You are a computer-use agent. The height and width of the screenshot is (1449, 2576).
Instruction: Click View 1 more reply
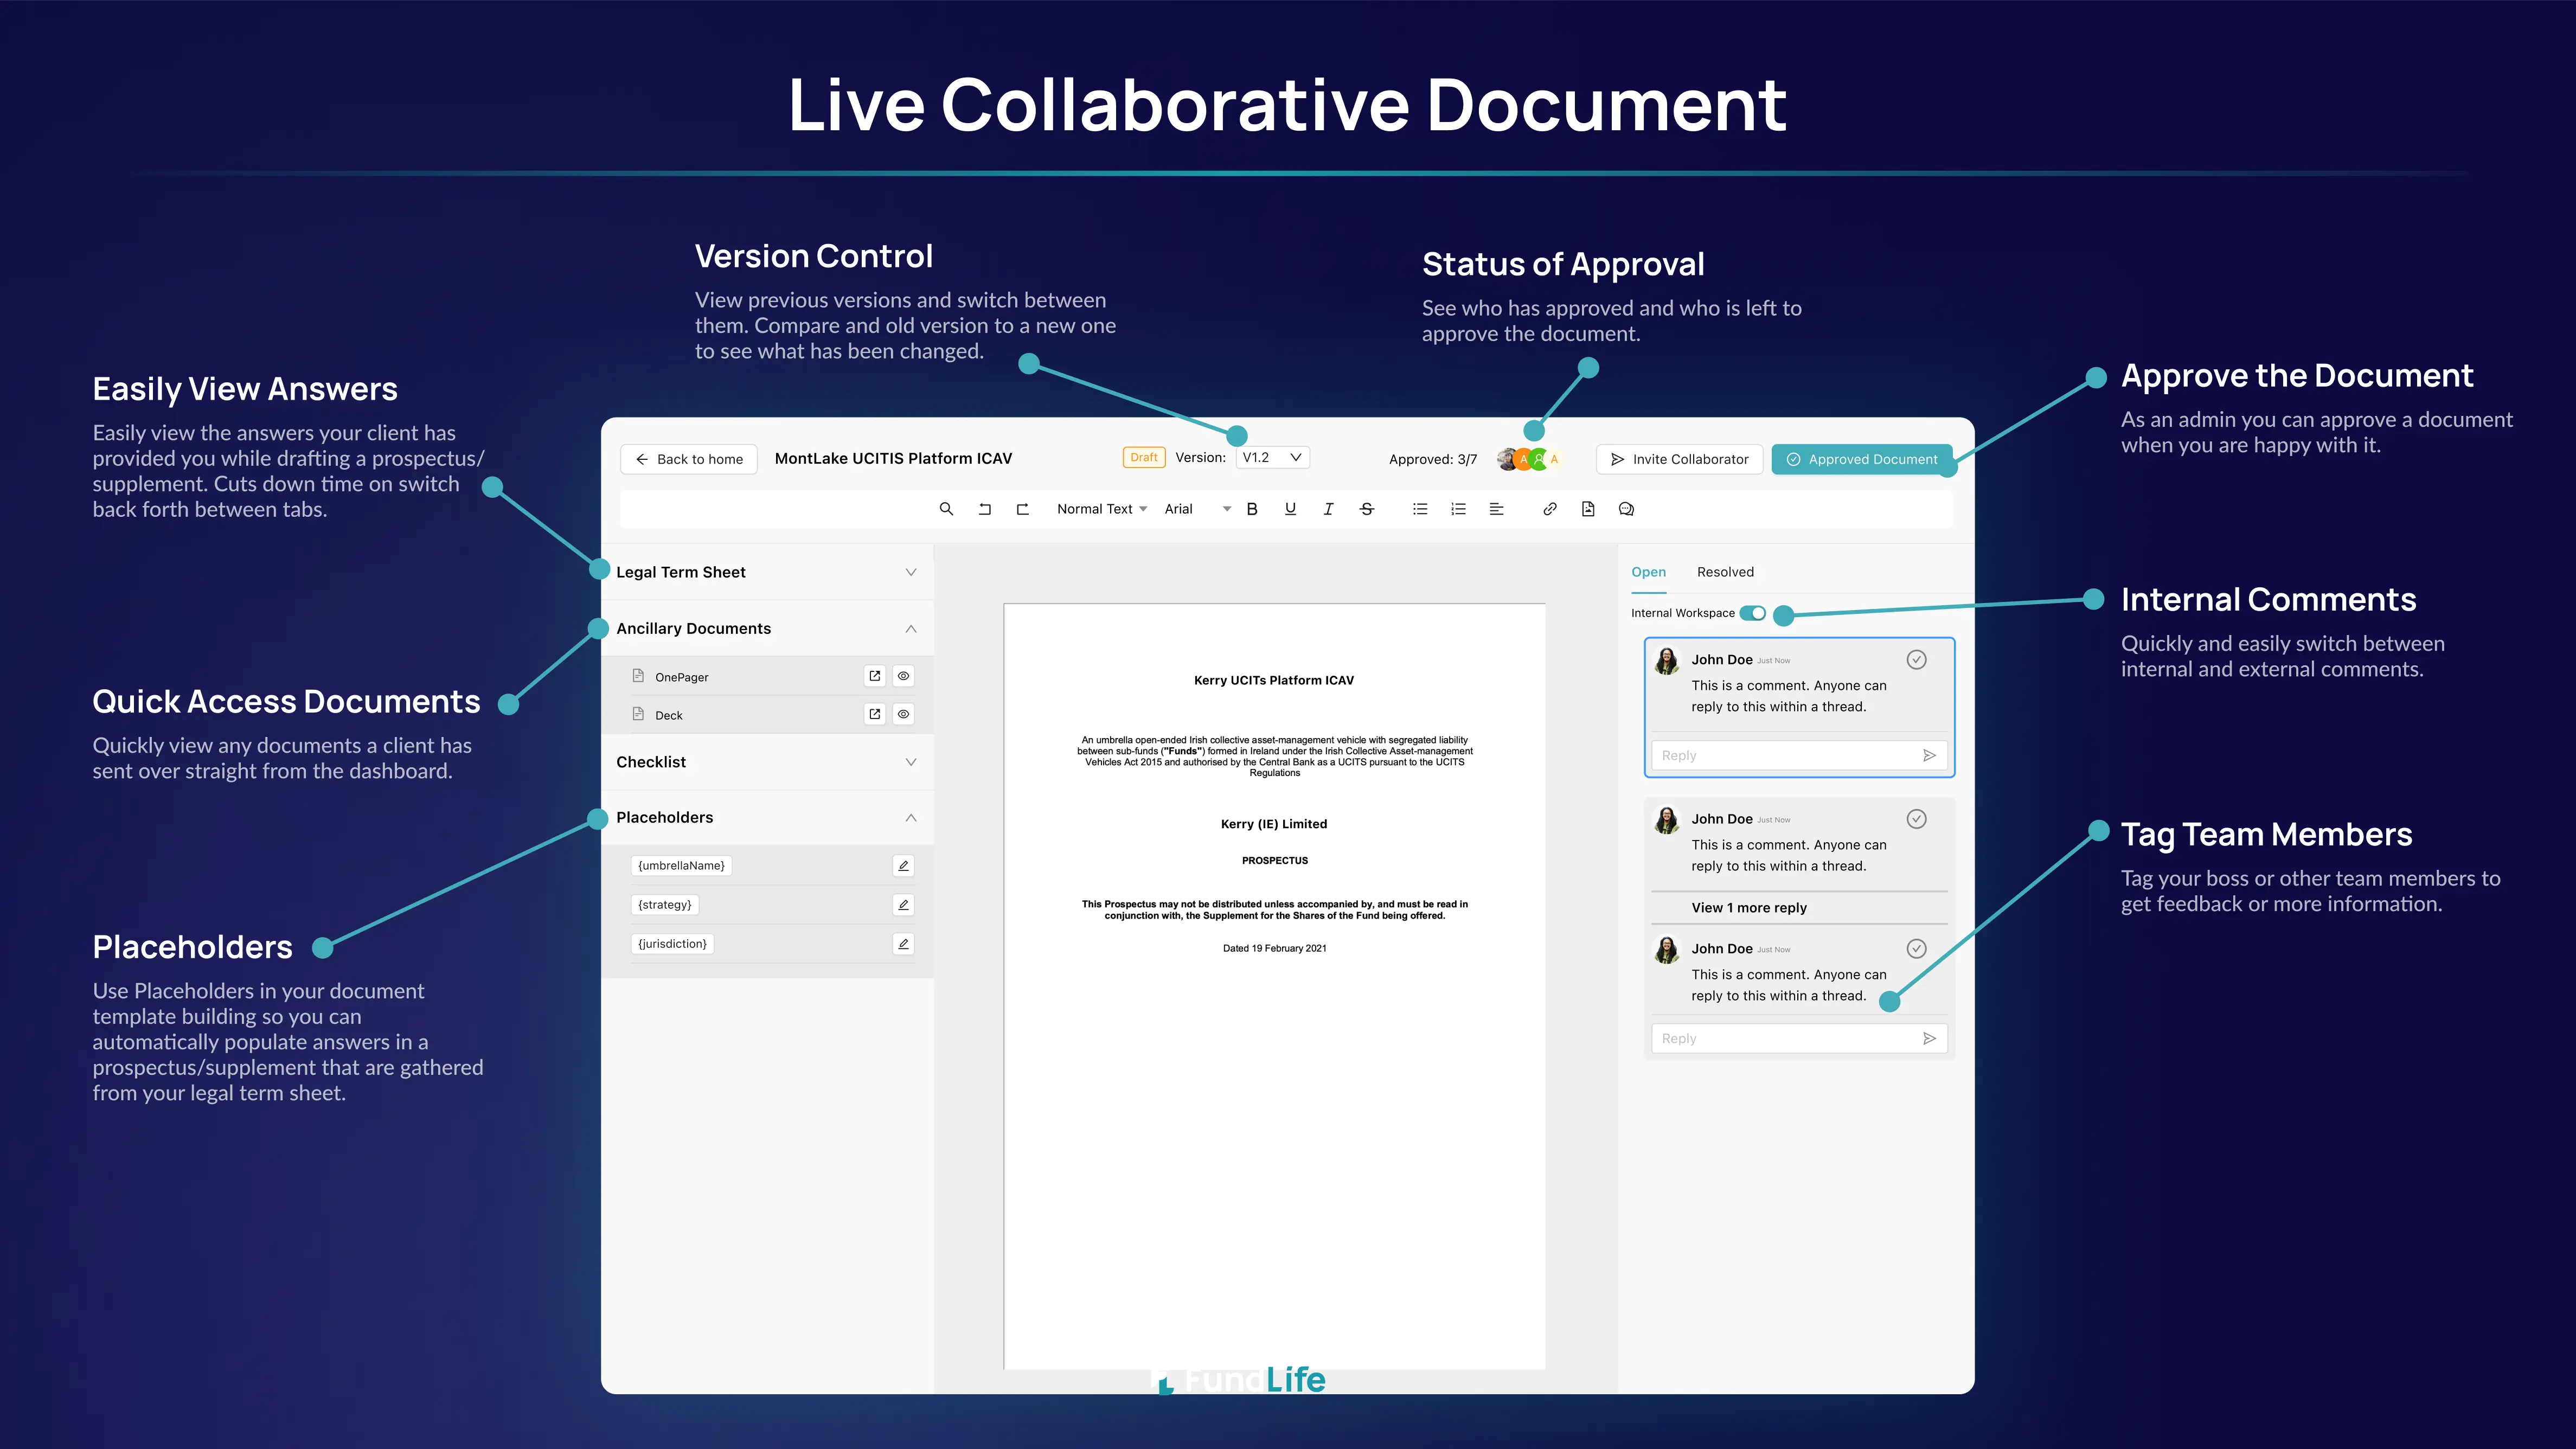tap(1748, 908)
